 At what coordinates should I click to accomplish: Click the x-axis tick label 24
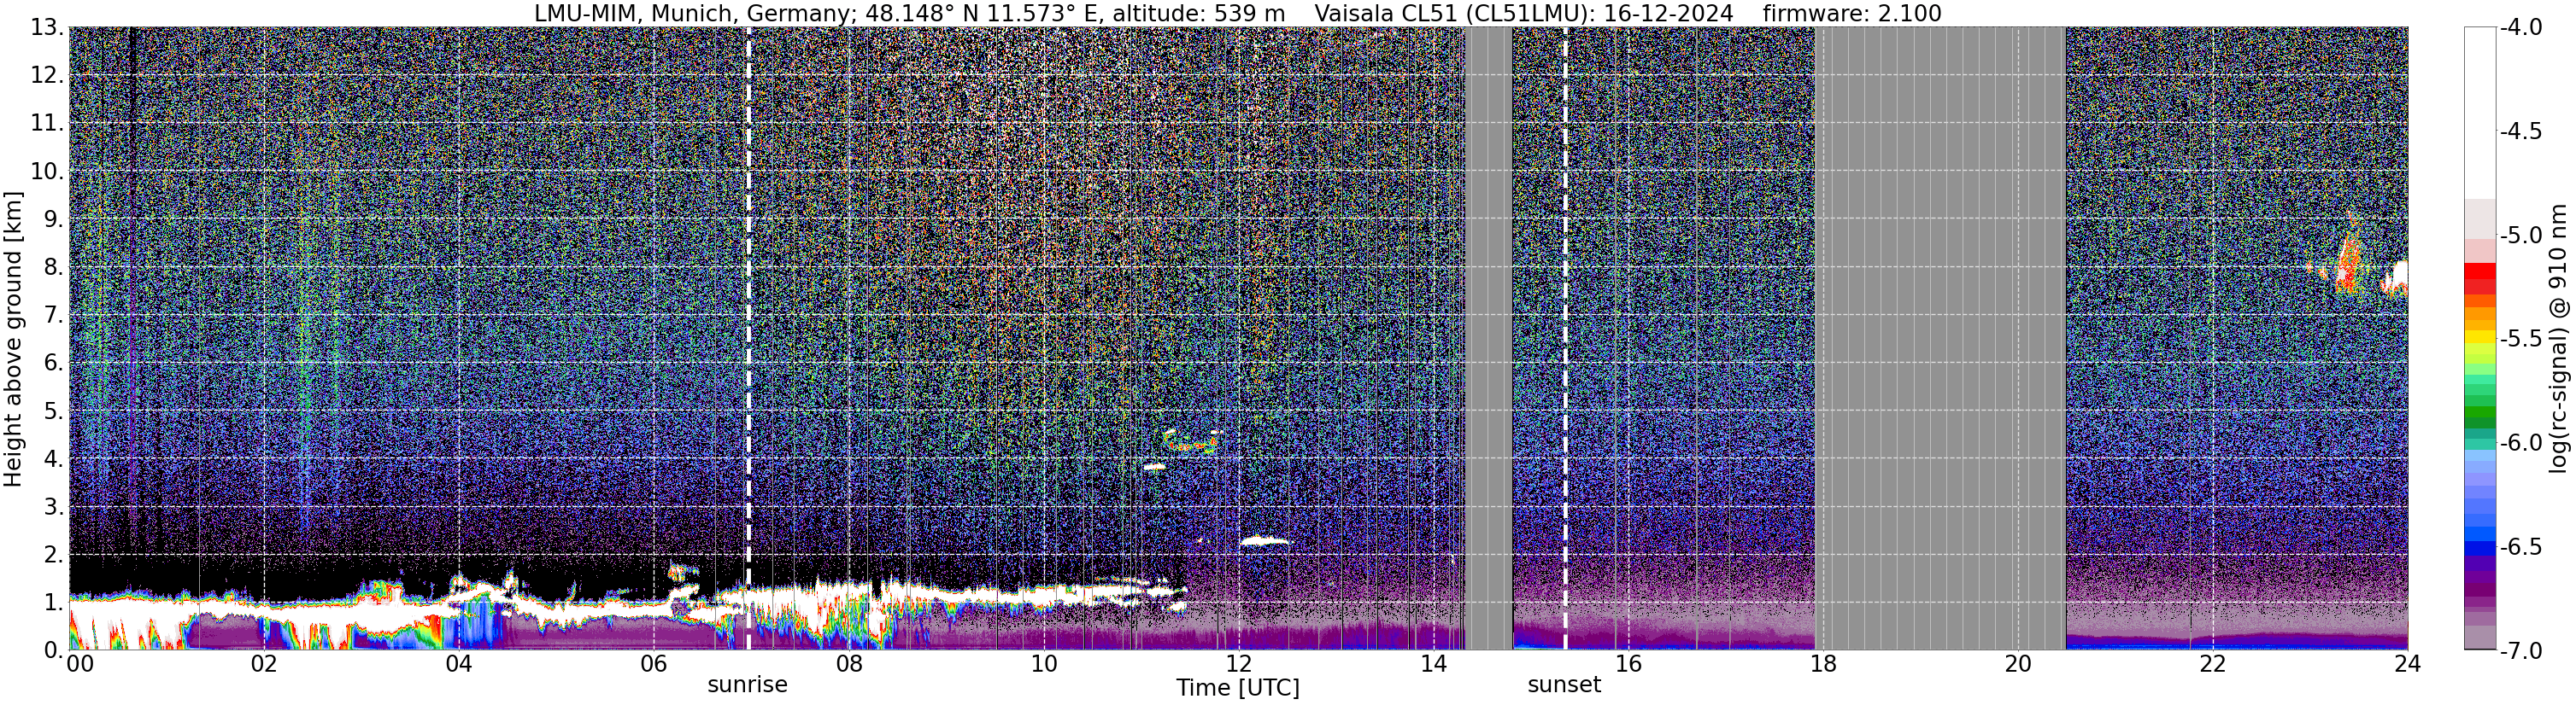click(2407, 664)
